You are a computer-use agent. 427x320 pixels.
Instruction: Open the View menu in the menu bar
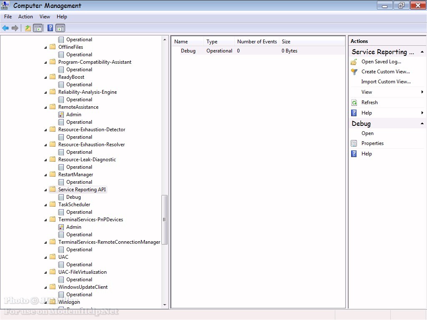(x=45, y=17)
